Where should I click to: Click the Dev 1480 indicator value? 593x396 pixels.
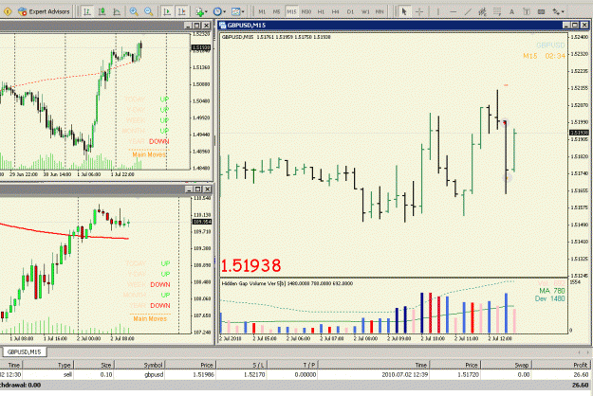pyautogui.click(x=550, y=298)
